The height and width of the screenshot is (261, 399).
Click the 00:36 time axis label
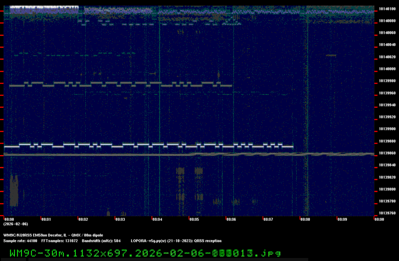[231, 219]
